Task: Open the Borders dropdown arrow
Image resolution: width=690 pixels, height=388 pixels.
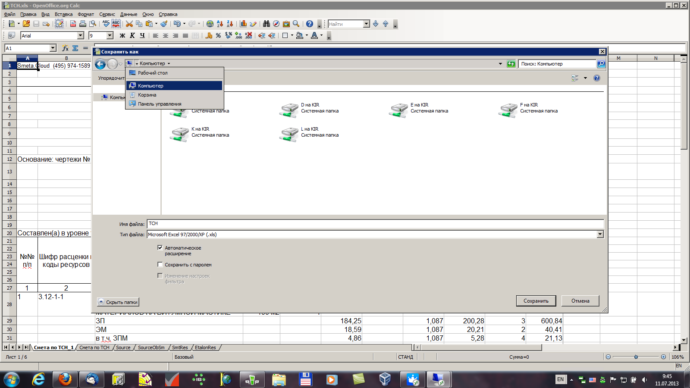Action: coord(292,35)
